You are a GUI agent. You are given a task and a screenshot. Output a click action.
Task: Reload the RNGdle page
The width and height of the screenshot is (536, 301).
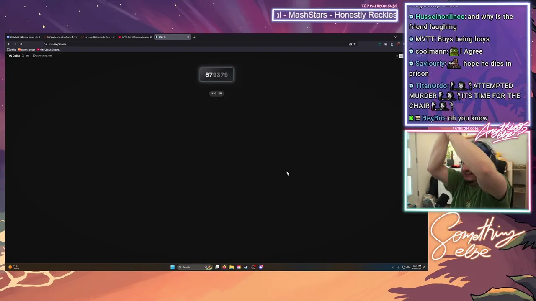[21, 44]
